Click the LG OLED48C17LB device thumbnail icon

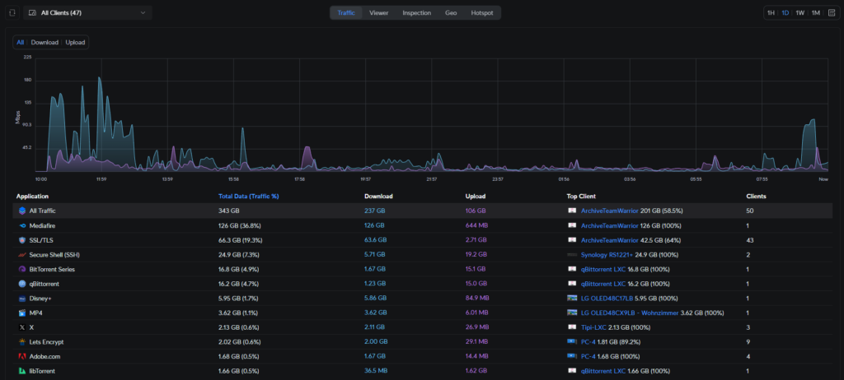click(x=572, y=299)
